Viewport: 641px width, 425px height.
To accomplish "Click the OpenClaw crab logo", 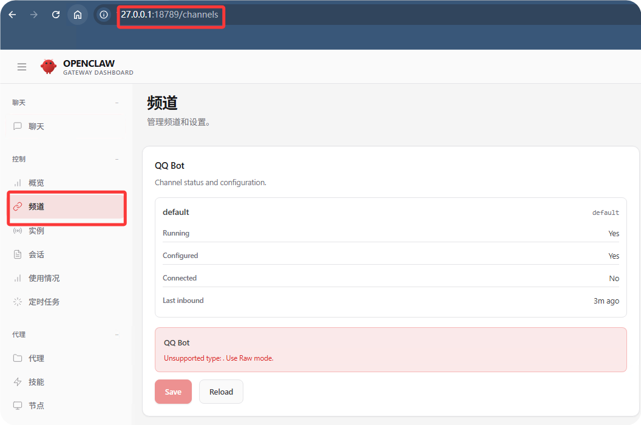I will pyautogui.click(x=48, y=66).
